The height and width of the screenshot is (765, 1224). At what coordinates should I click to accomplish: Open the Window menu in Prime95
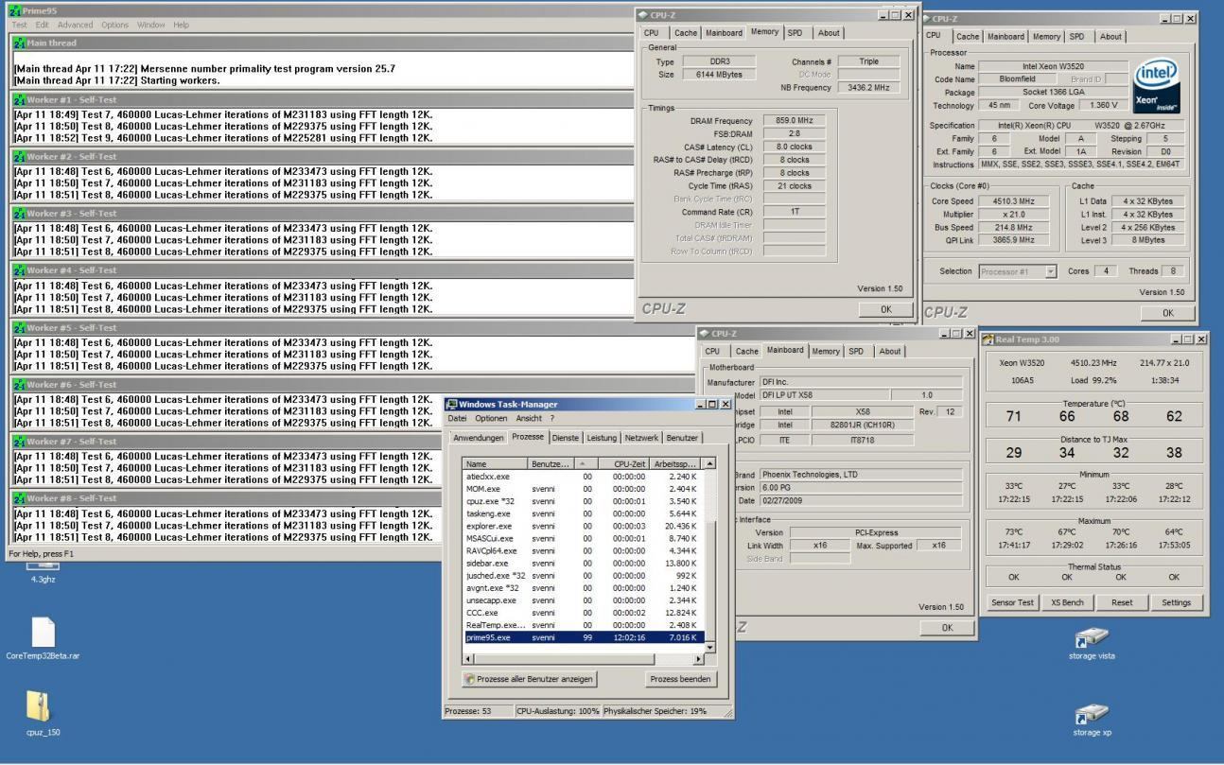point(150,25)
